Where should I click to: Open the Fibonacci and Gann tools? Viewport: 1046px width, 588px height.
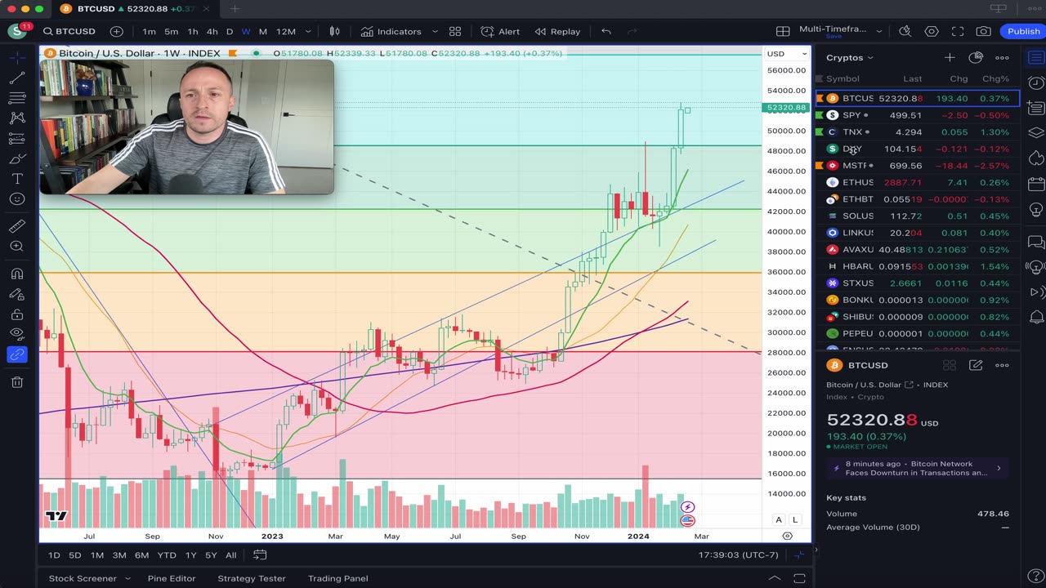pos(16,98)
